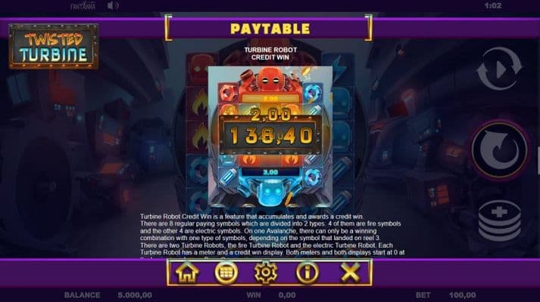Click the home icon in bottom menu
The height and width of the screenshot is (302, 540).
pyautogui.click(x=187, y=273)
